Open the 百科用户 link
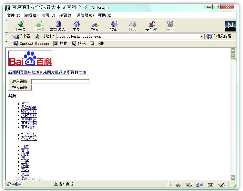The width and height of the screenshot is (243, 191). [29, 119]
